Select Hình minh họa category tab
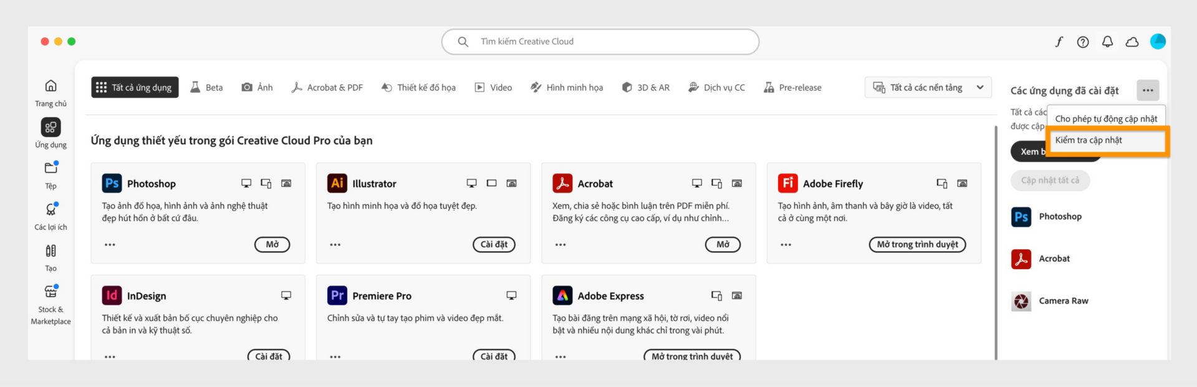This screenshot has height=387, width=1197. pos(567,87)
